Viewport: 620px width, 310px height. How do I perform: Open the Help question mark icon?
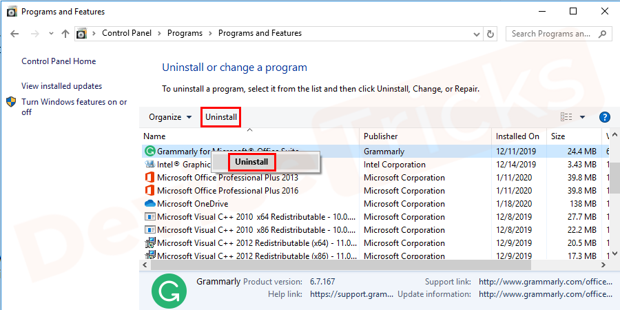605,117
